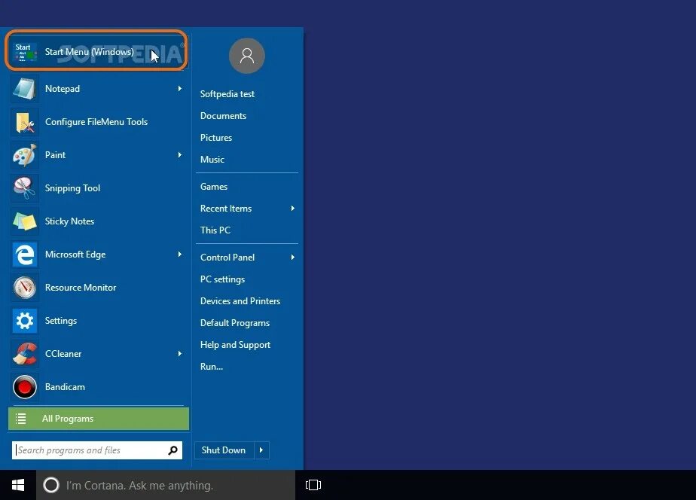Click the search magnifier icon
The width and height of the screenshot is (696, 500).
[x=172, y=450]
